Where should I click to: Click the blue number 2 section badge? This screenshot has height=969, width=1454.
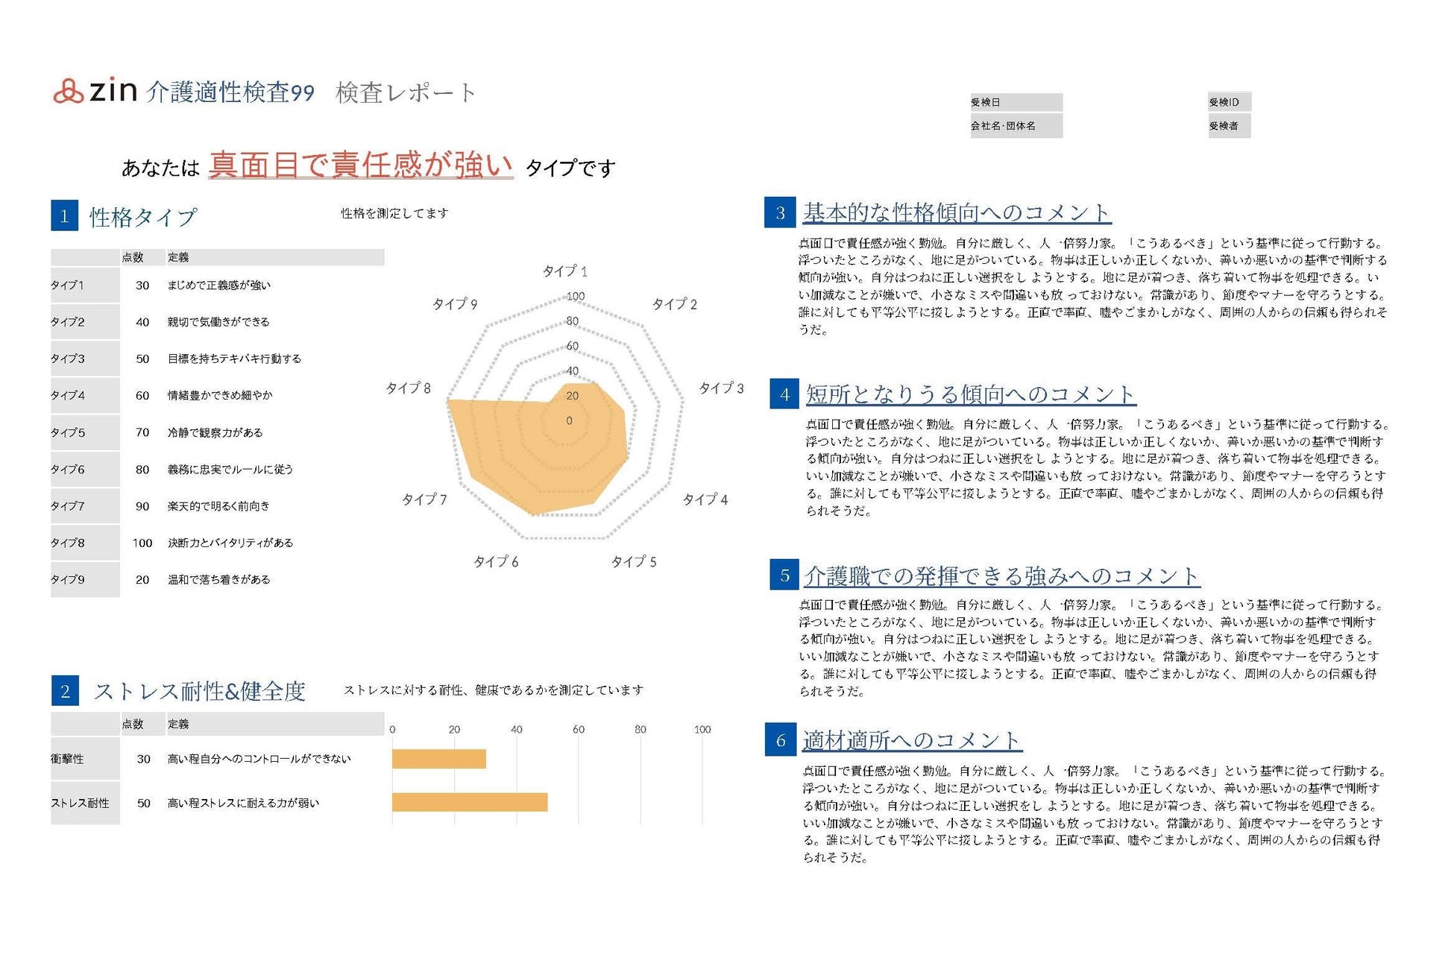pos(65,691)
